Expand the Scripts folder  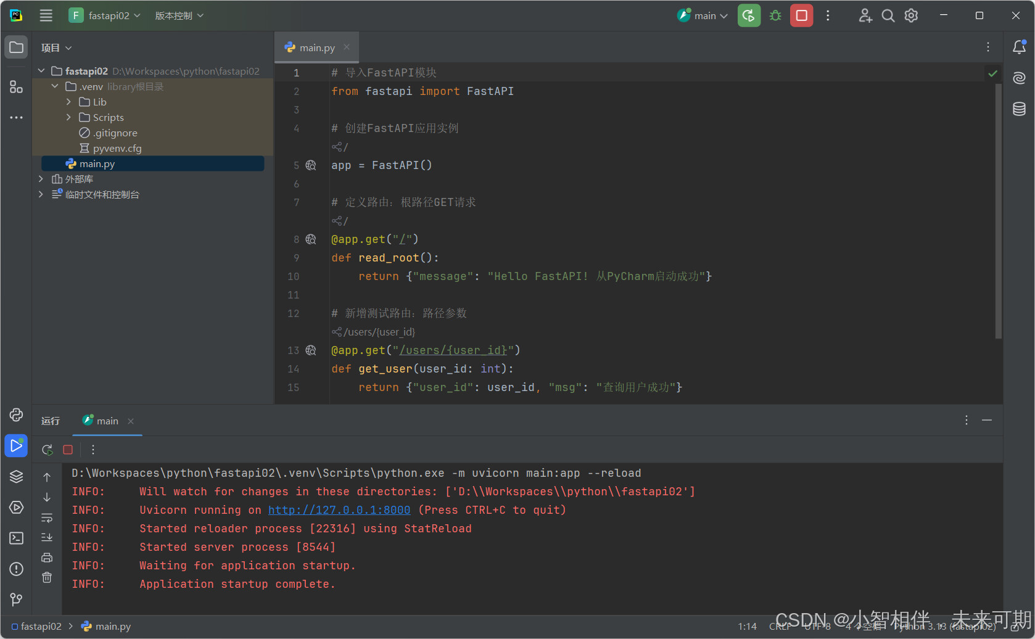click(x=68, y=117)
